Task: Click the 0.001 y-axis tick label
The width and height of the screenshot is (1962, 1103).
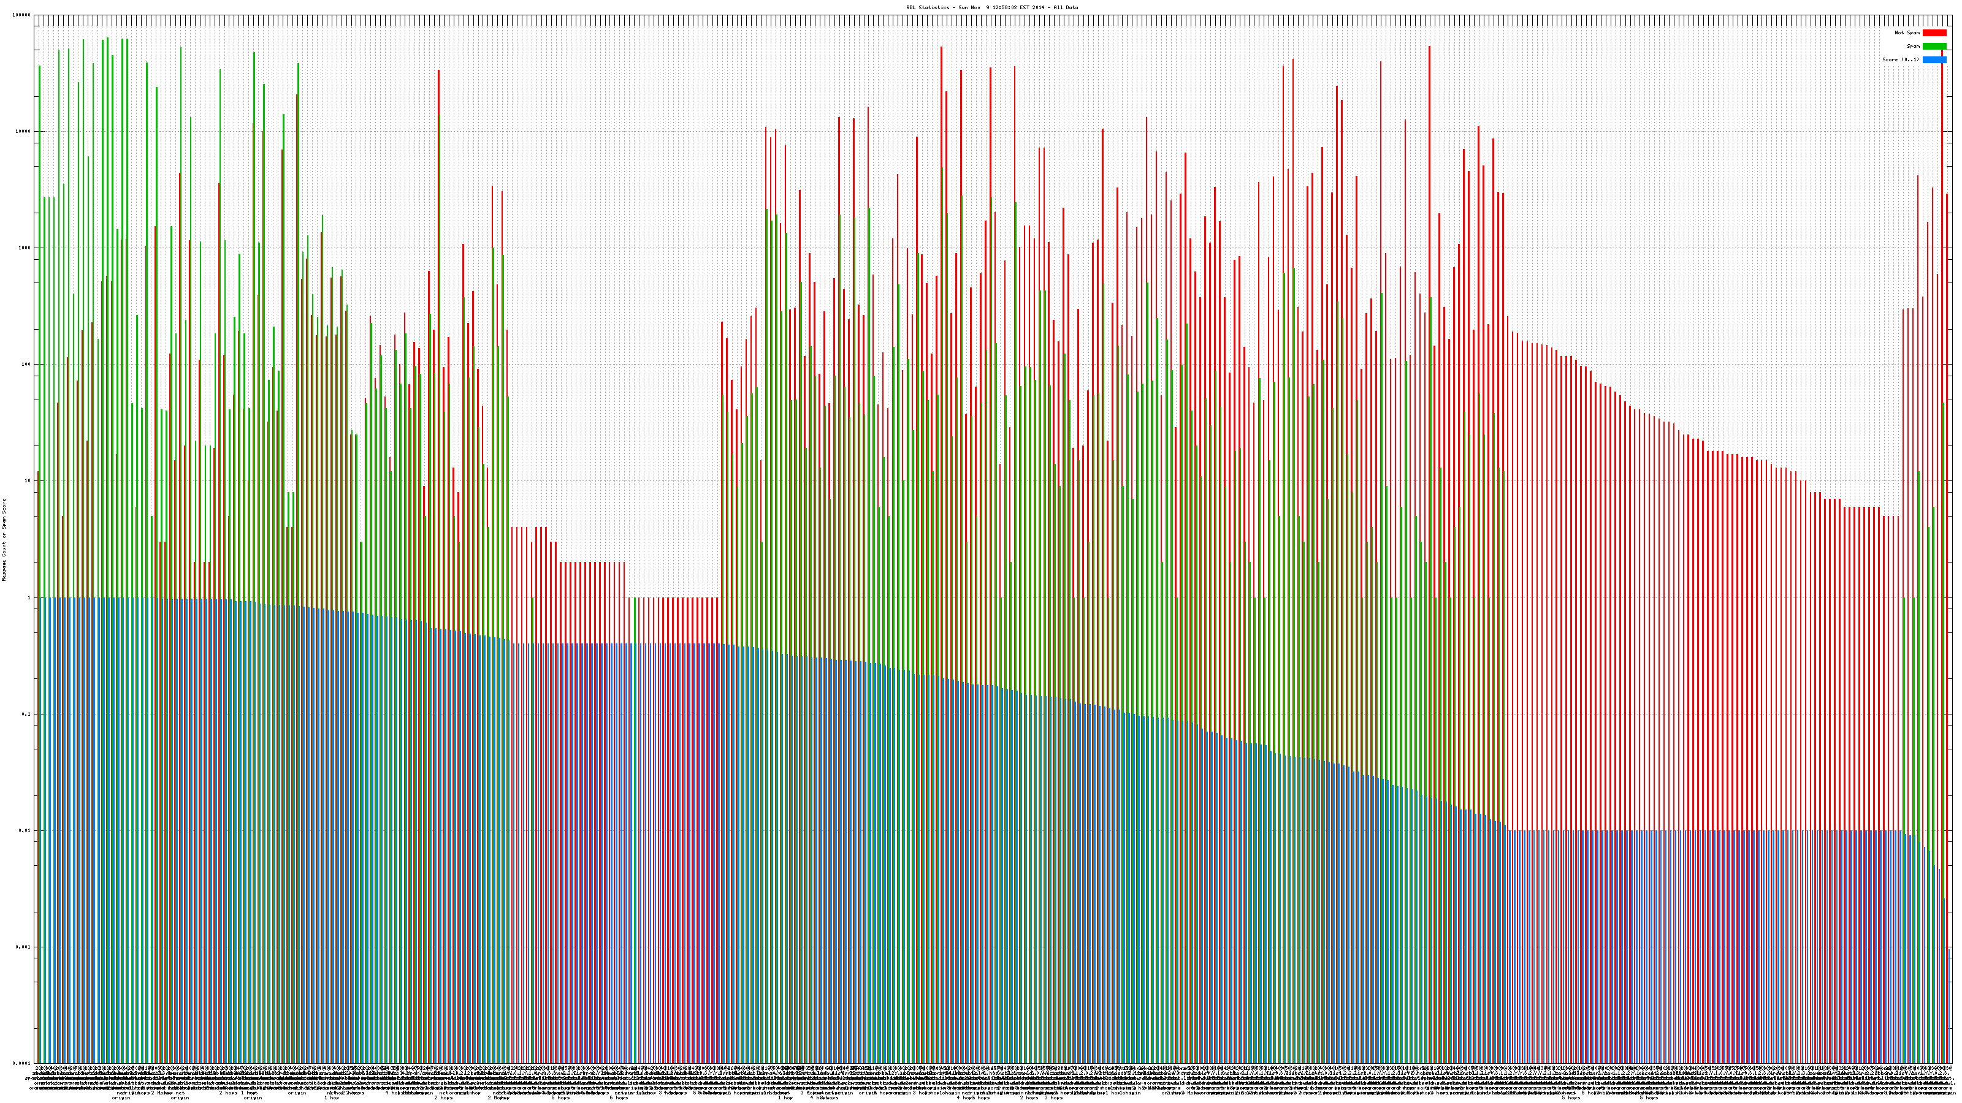Action: coord(24,947)
